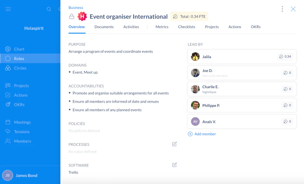Click the Total 0.34 FTE badge
This screenshot has height=184, width=304.
tap(189, 16)
